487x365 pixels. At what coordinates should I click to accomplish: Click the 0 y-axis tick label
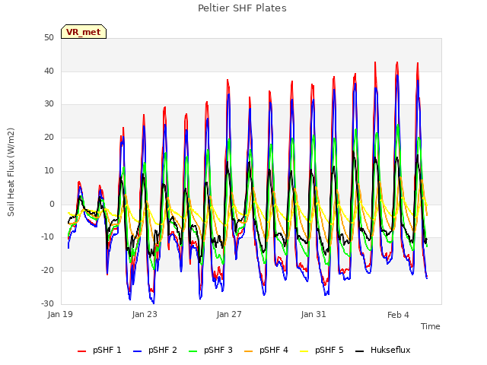[52, 204]
